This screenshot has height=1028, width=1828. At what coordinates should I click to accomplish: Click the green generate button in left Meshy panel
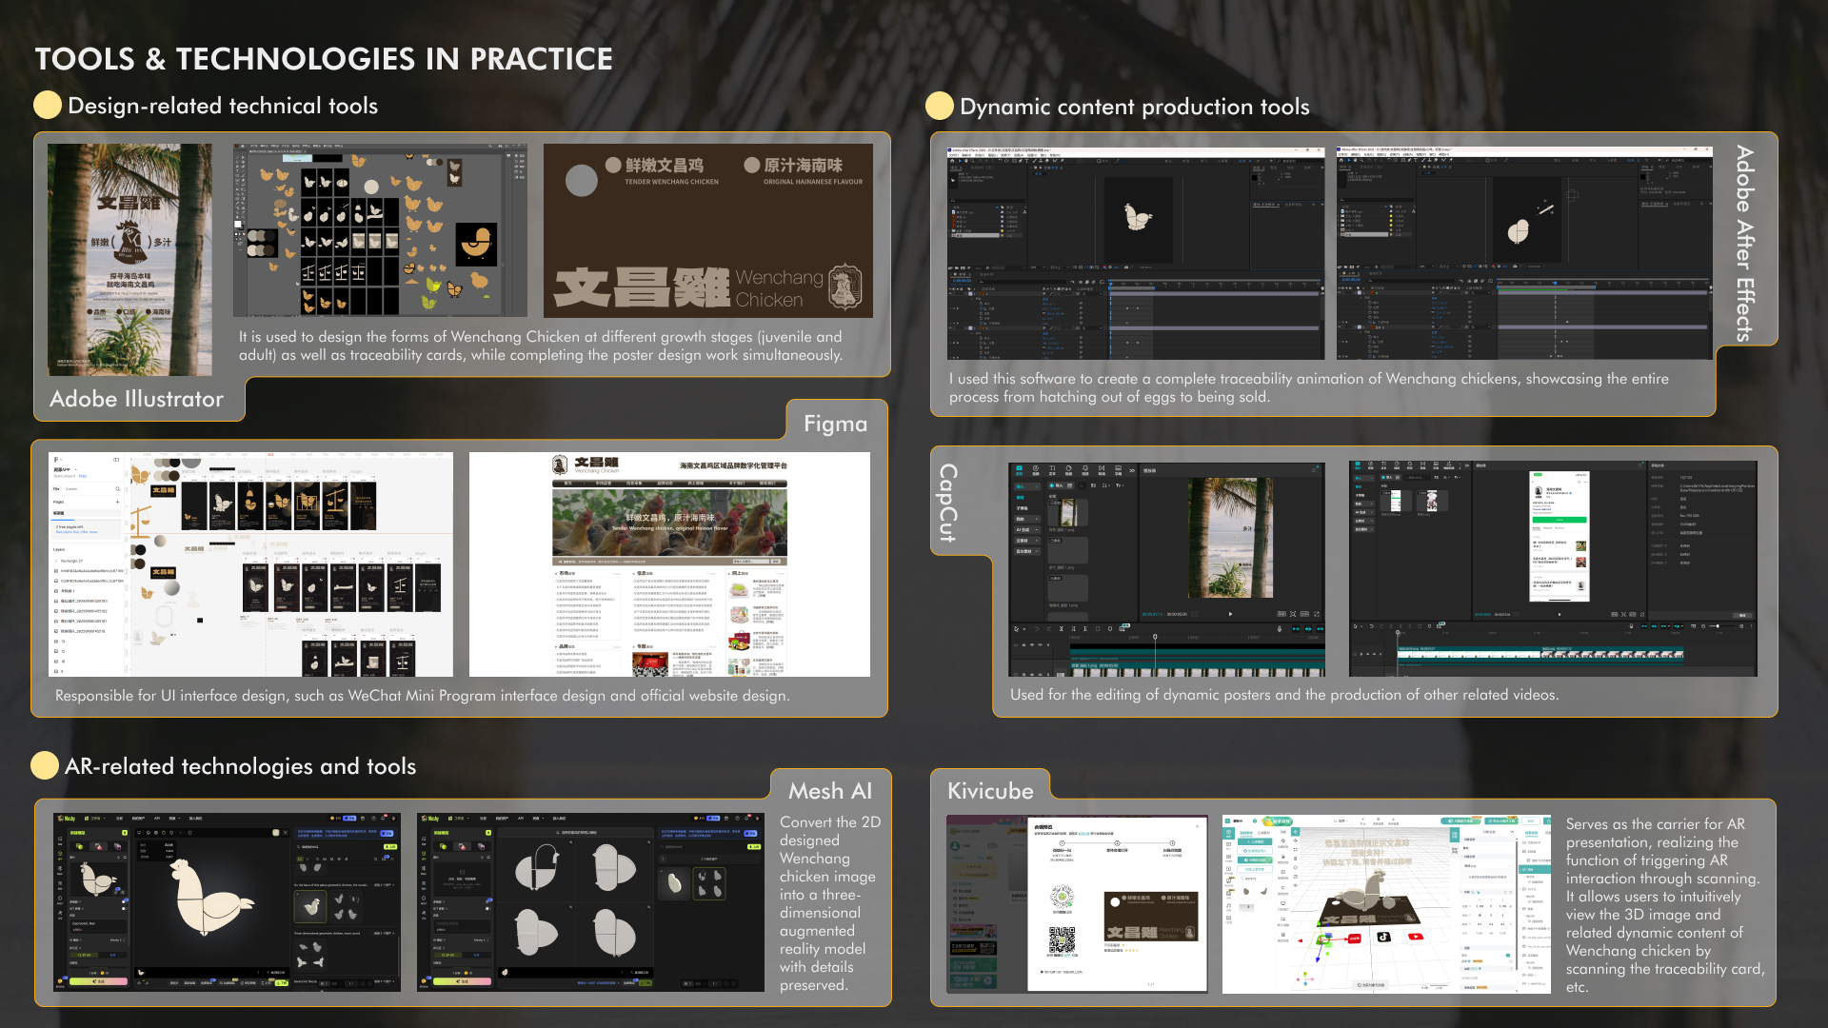pos(97,981)
